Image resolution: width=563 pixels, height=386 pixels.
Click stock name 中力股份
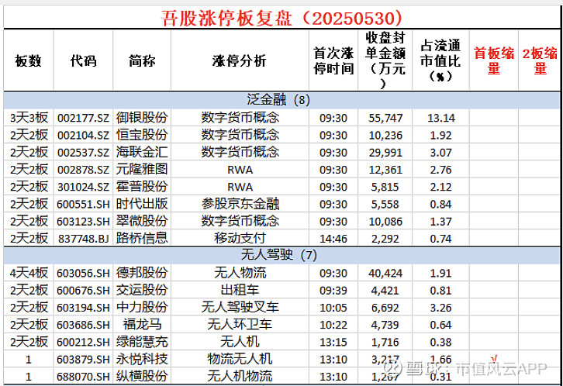[142, 307]
